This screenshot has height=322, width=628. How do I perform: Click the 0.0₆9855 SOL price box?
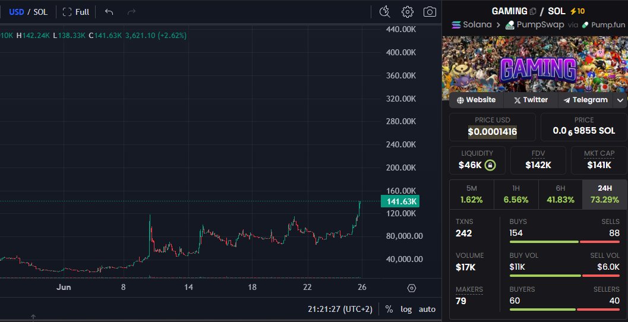point(583,127)
